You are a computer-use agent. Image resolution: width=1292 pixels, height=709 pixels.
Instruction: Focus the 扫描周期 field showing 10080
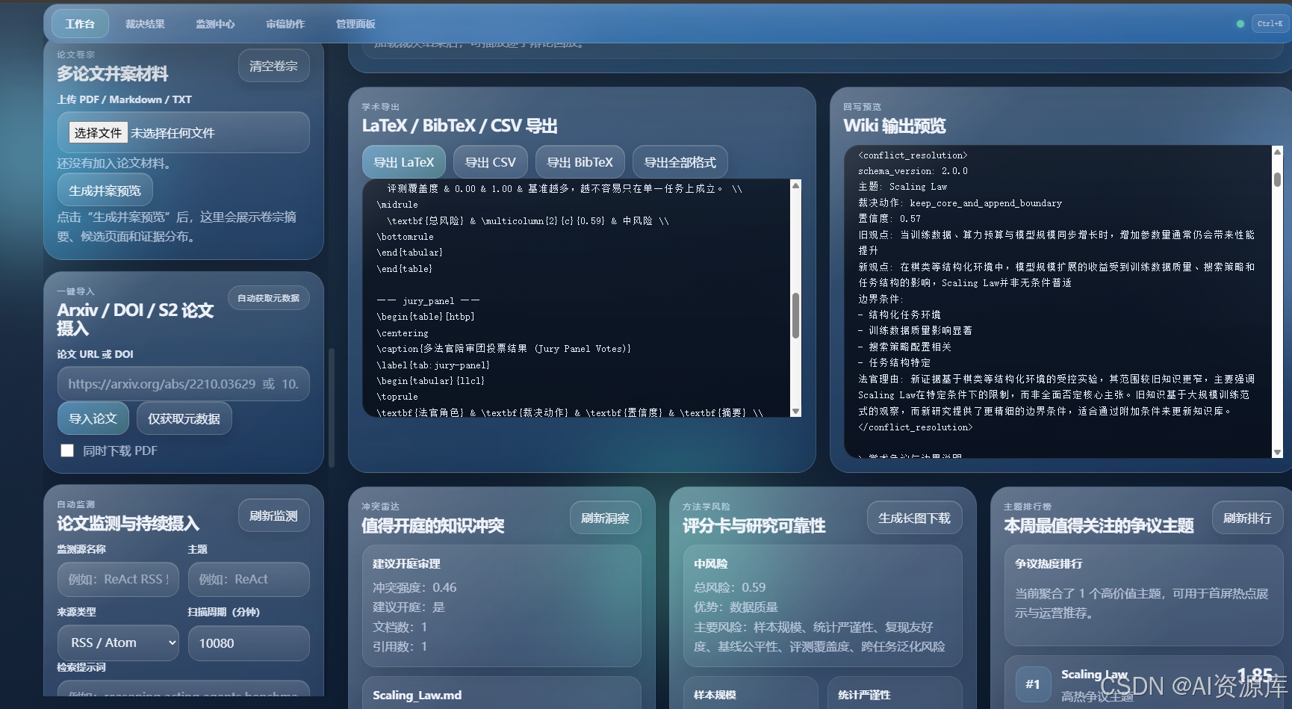tap(249, 643)
